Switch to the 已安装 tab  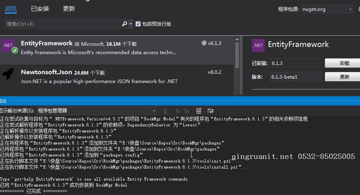pyautogui.click(x=40, y=9)
